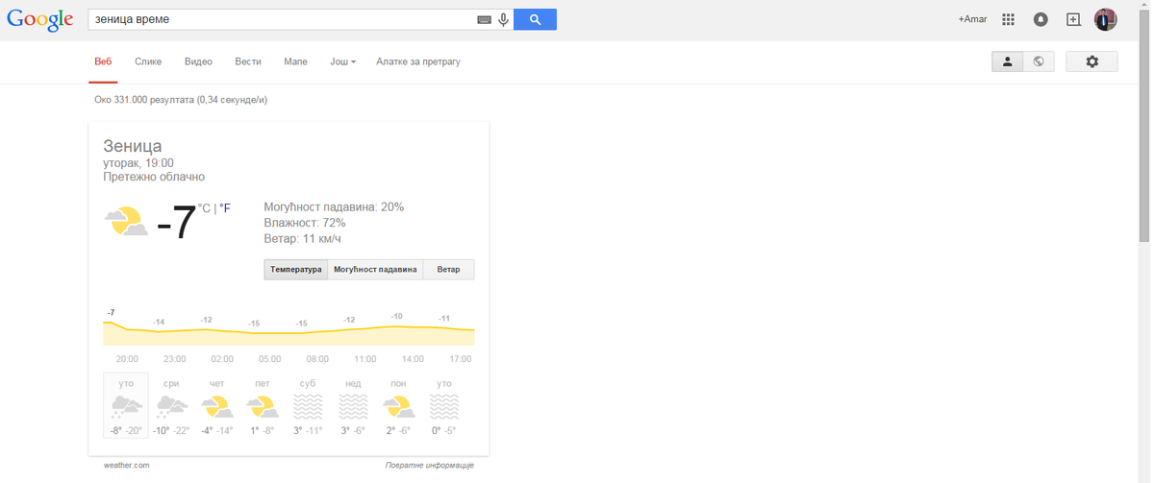Click Повратне информације feedback link
Image resolution: width=1154 pixels, height=483 pixels.
coord(430,465)
